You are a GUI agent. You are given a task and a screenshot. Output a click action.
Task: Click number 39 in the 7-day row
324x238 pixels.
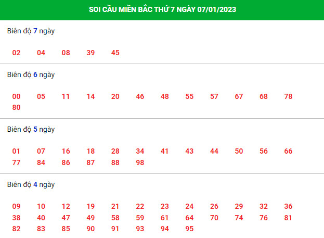[90, 53]
